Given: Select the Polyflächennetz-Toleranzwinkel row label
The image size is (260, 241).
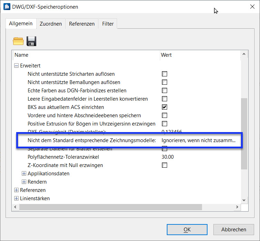Looking at the screenshot, I should (x=63, y=157).
